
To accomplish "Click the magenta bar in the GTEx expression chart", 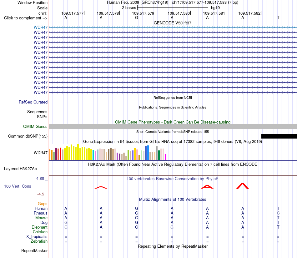I will [x=166, y=157].
